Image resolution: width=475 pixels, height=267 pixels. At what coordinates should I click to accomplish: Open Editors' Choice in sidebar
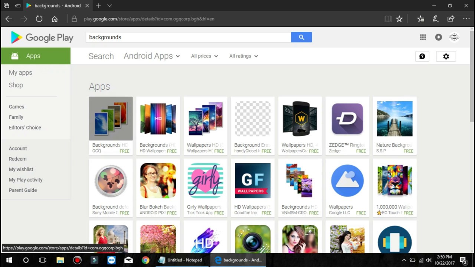click(x=25, y=128)
